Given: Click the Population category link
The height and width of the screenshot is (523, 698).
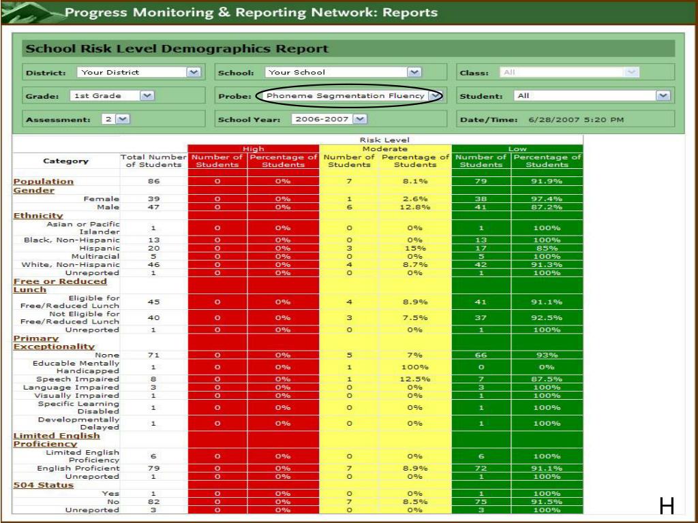Looking at the screenshot, I should [x=43, y=181].
